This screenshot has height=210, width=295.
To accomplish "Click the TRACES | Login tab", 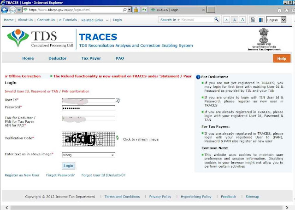I will point(178,10).
